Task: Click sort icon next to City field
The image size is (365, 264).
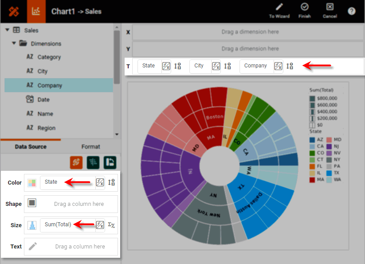Action: (x=228, y=66)
